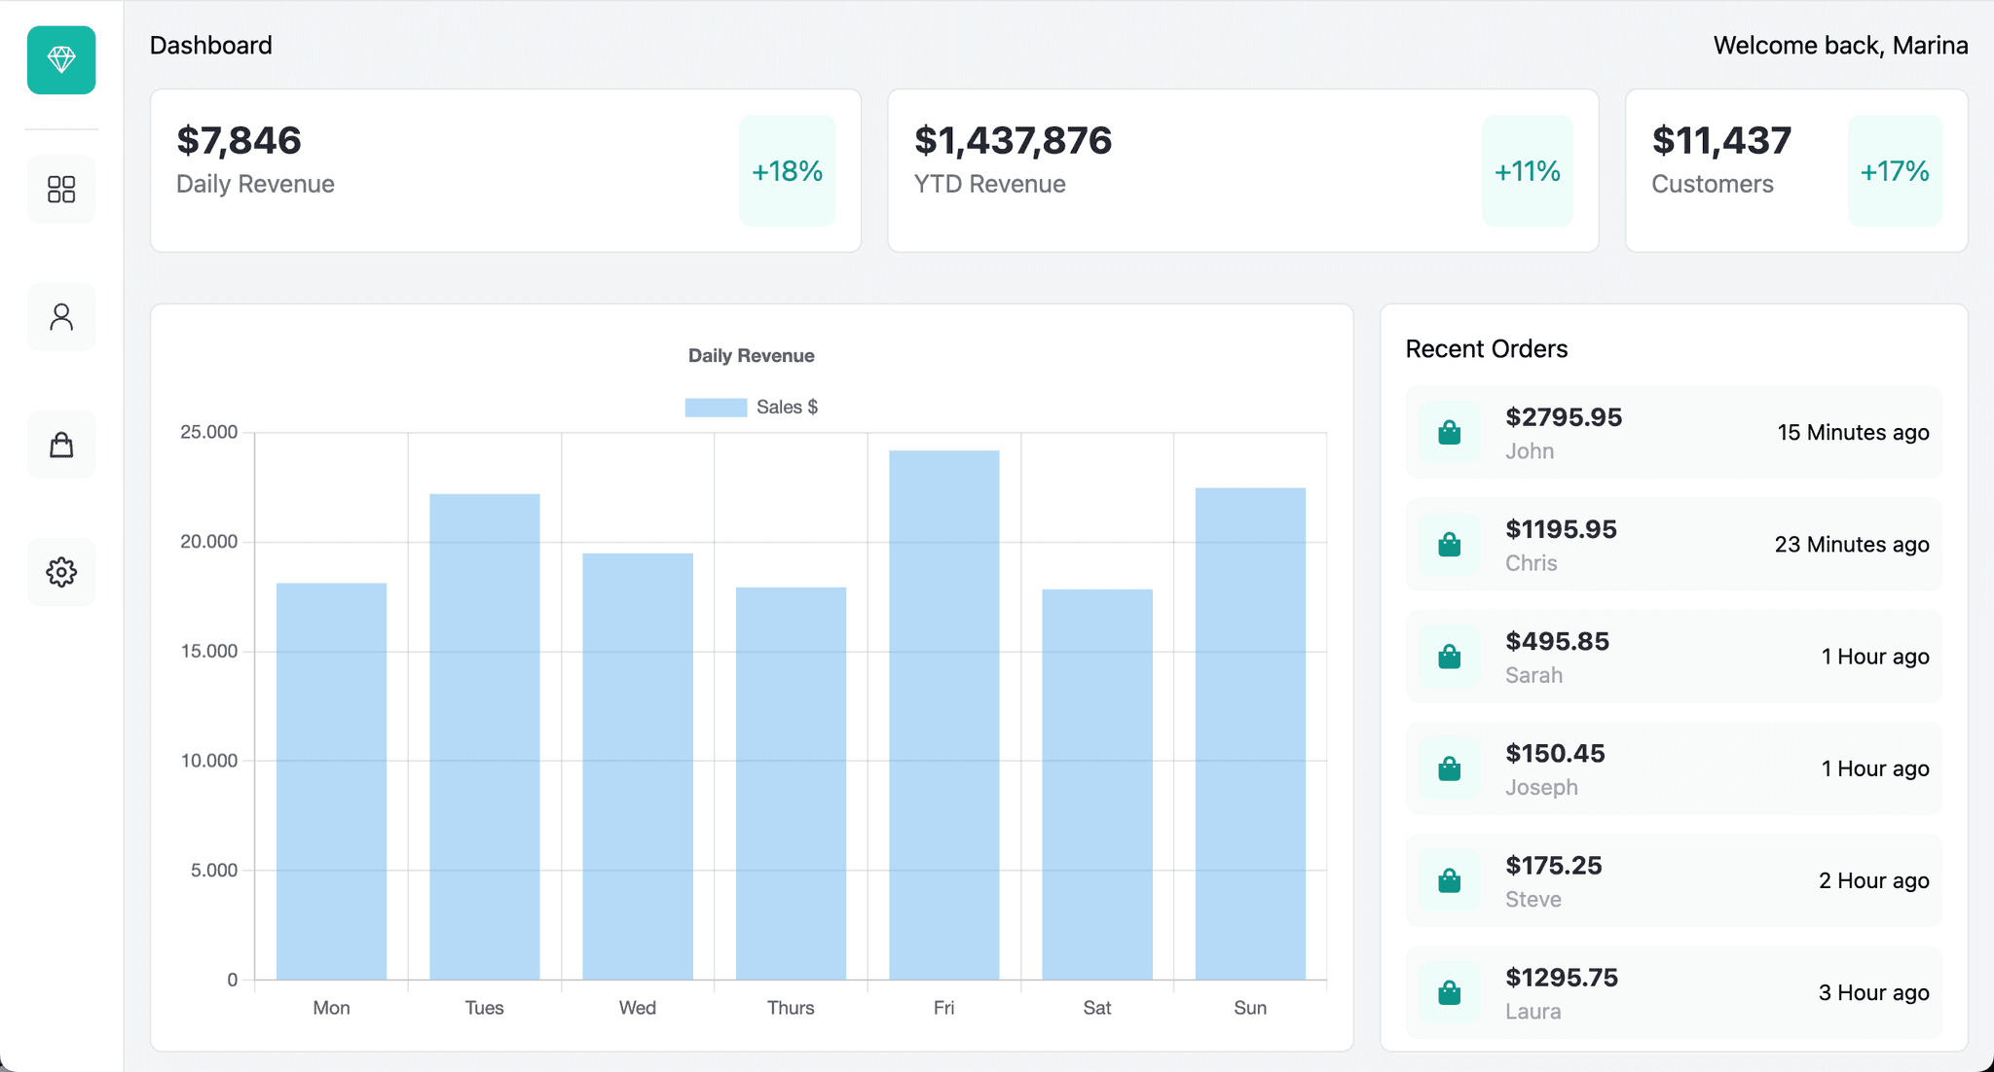
Task: Click the Saturday revenue bar
Action: coord(1097,784)
